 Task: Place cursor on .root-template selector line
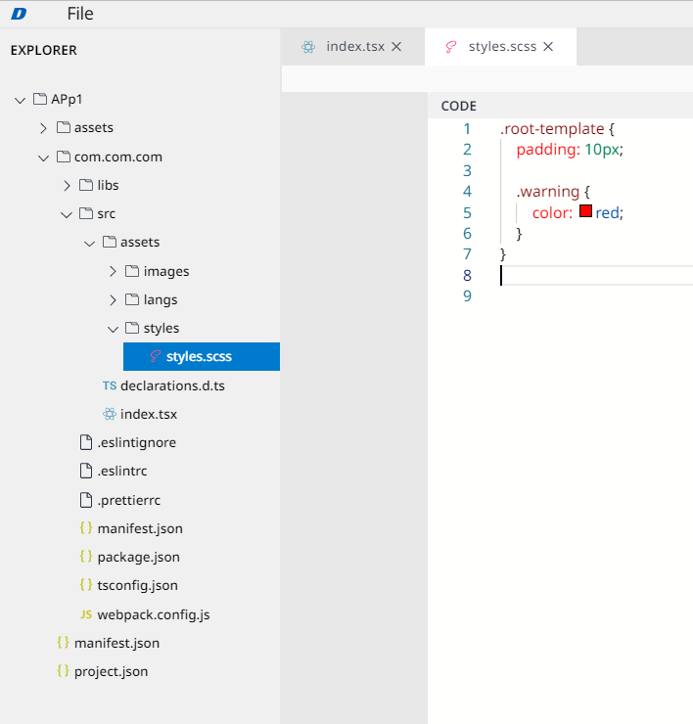click(557, 129)
